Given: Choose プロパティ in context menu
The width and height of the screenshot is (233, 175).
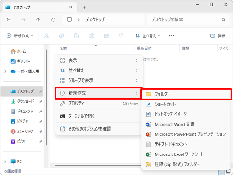Looking at the screenshot, I should pos(99,104).
